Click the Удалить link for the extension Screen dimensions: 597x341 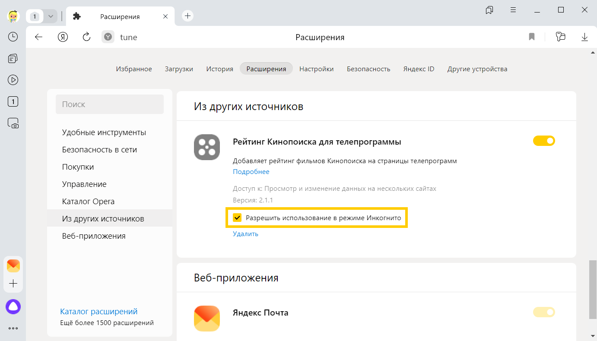coord(245,234)
